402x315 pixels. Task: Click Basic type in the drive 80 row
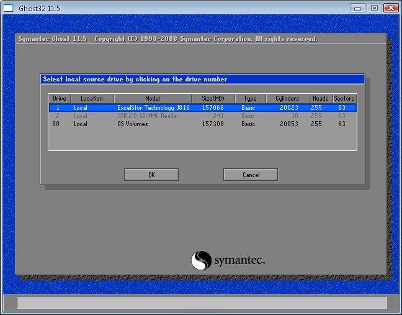pos(248,124)
